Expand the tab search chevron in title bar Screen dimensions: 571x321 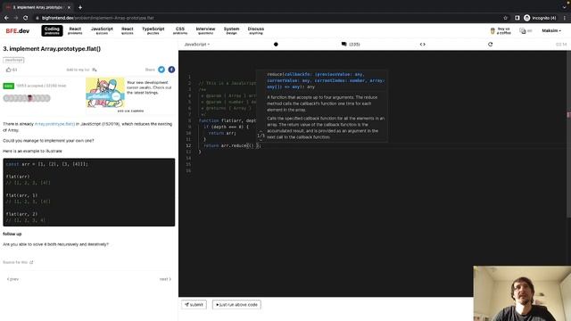565,7
